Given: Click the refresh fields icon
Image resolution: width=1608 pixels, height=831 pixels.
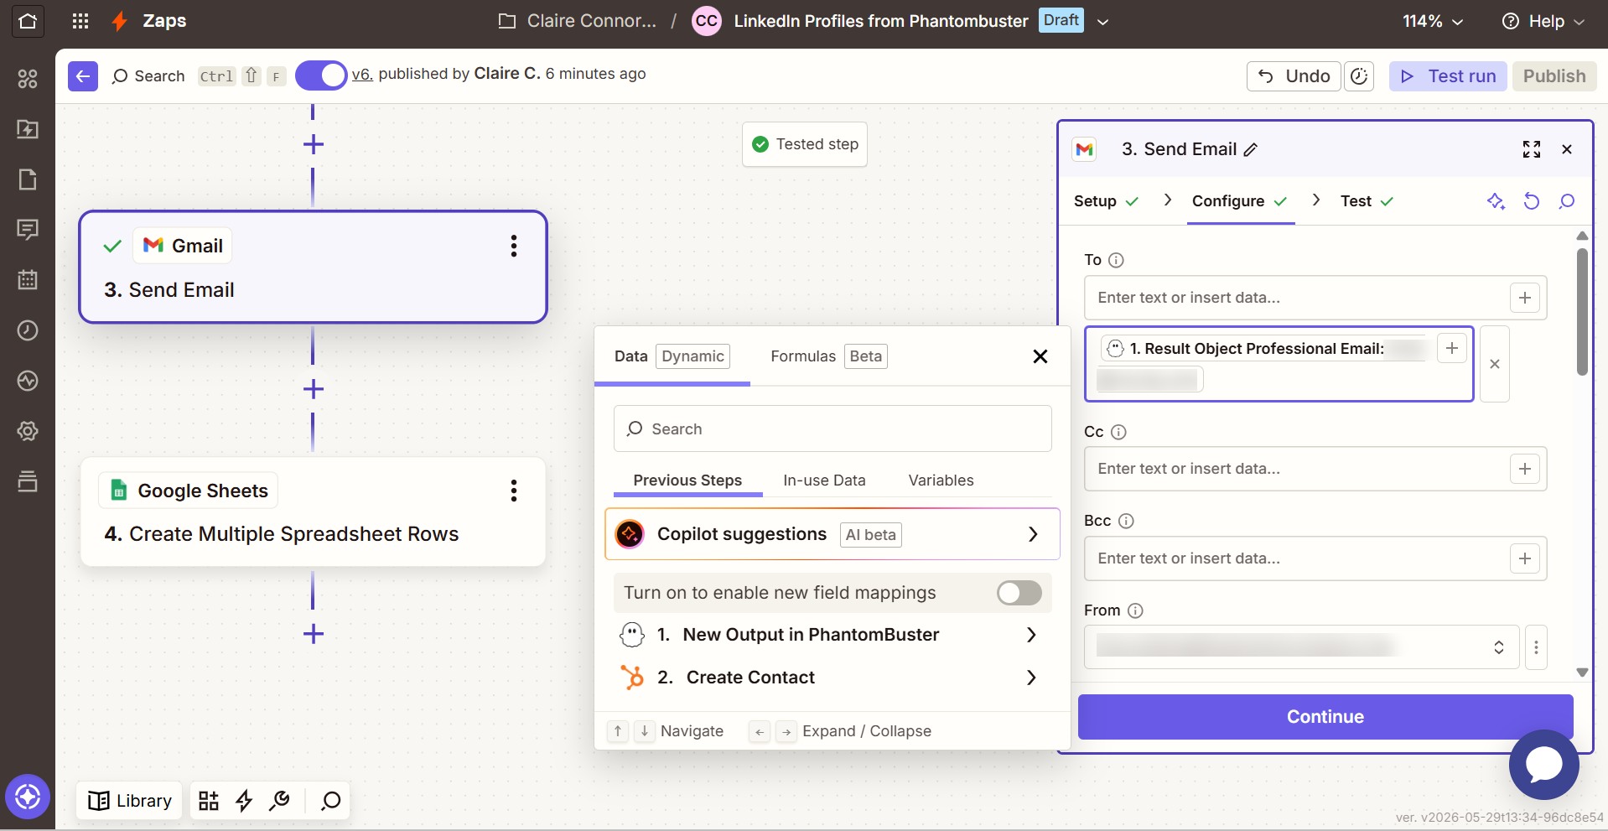Looking at the screenshot, I should [x=1532, y=201].
